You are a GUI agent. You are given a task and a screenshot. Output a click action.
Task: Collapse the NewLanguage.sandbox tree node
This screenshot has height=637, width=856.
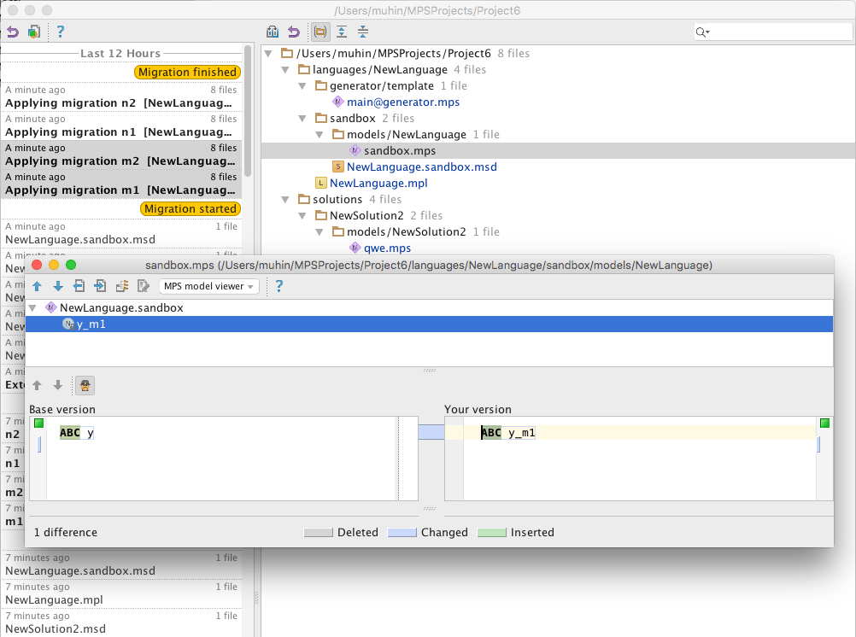(33, 307)
